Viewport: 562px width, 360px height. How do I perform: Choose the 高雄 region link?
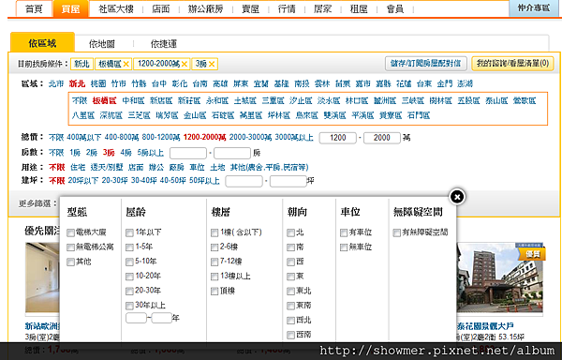pyautogui.click(x=220, y=83)
